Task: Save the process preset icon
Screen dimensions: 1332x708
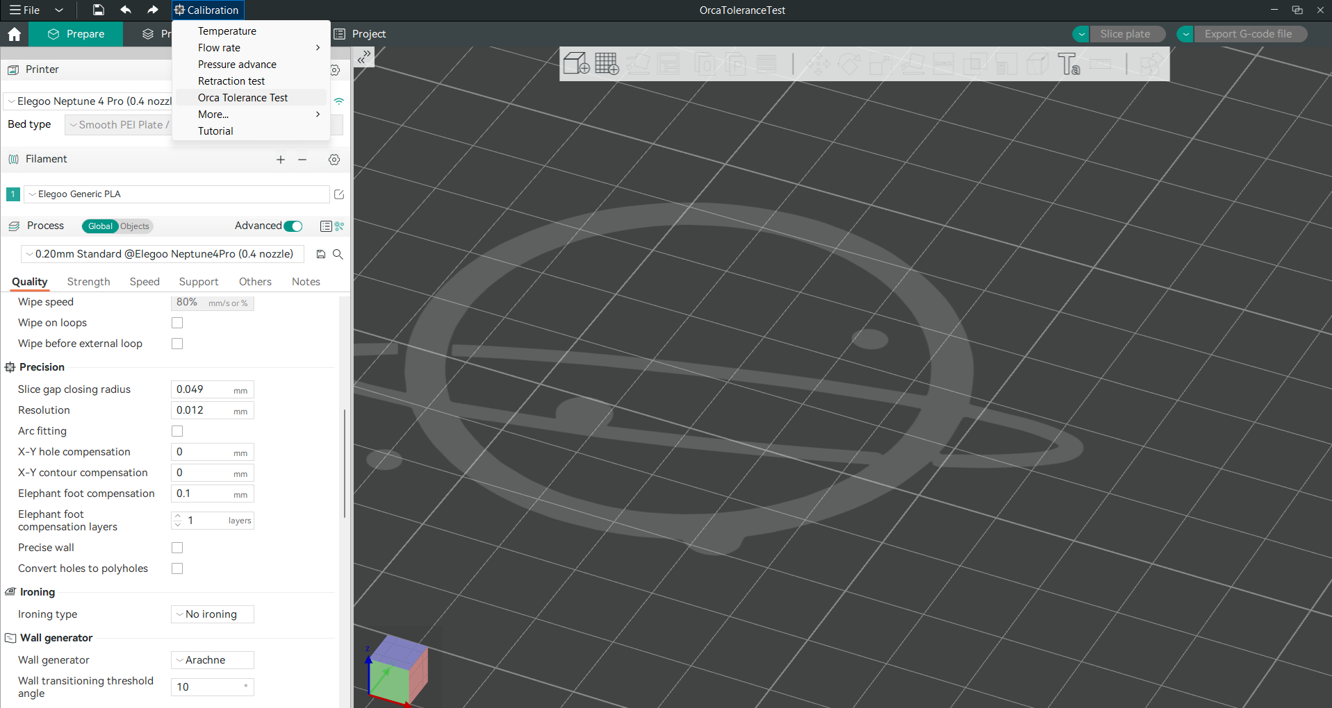Action: point(321,254)
